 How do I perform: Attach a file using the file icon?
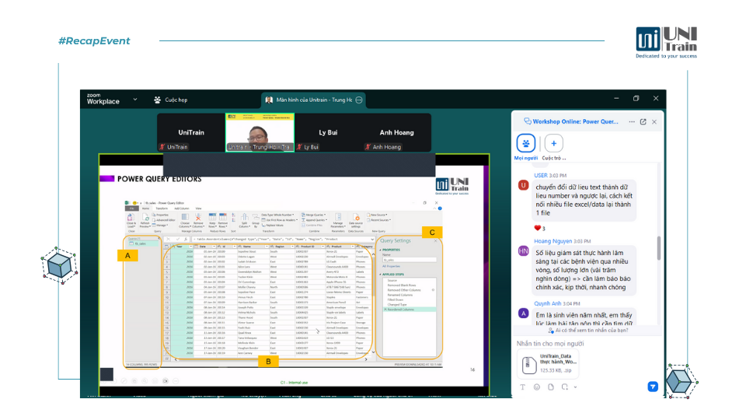550,387
